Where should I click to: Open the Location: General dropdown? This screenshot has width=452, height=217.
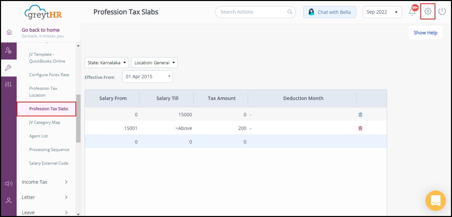click(154, 62)
